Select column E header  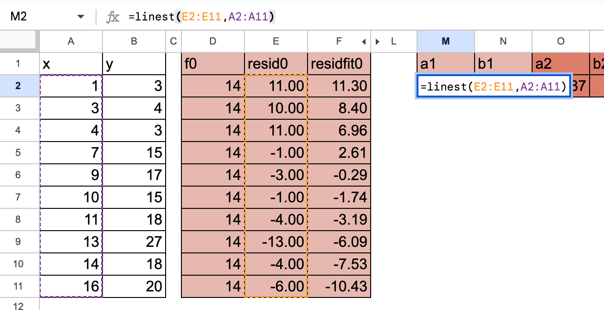[276, 41]
